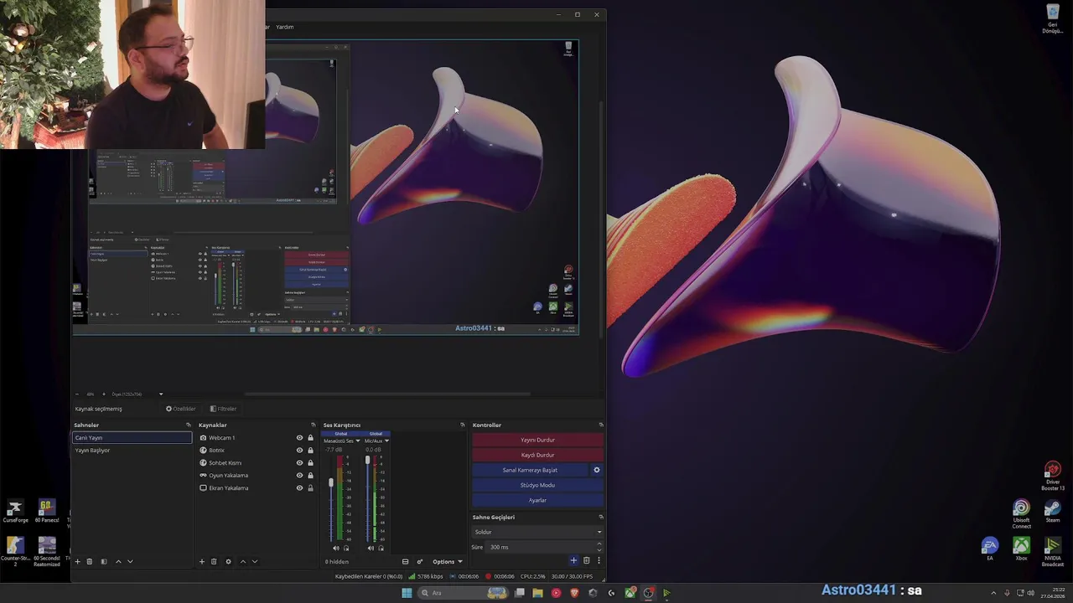The image size is (1073, 603).
Task: Unlock the Webcam 1 source
Action: (310, 438)
